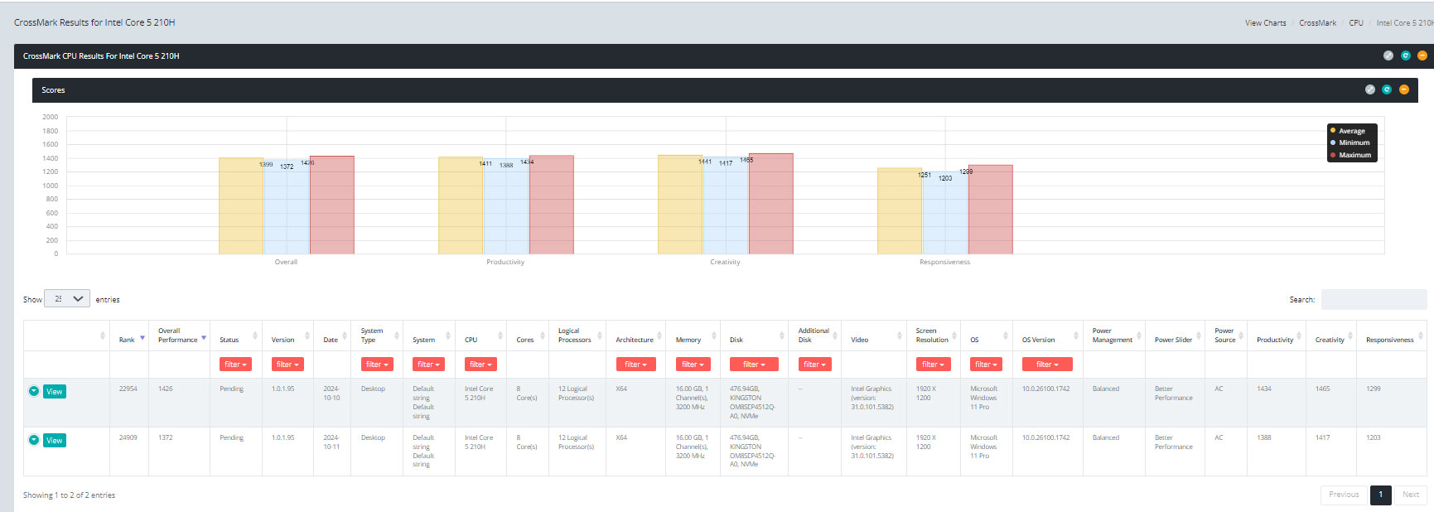The height and width of the screenshot is (512, 1434).
Task: View result details for rank 24909
Action: point(55,440)
